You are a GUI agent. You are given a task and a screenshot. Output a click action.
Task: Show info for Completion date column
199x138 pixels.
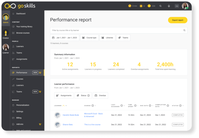tap(168, 106)
